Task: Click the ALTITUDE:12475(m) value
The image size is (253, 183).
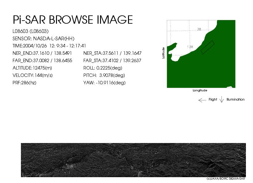Action: (x=32, y=68)
